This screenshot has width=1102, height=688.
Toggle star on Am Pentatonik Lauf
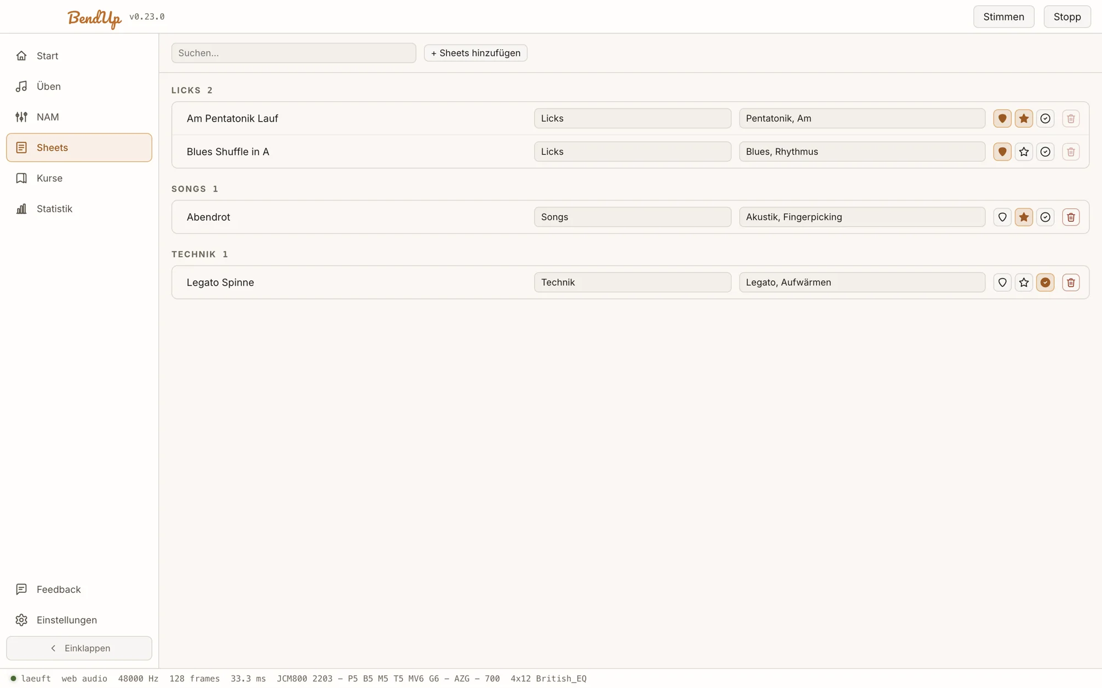(x=1024, y=118)
